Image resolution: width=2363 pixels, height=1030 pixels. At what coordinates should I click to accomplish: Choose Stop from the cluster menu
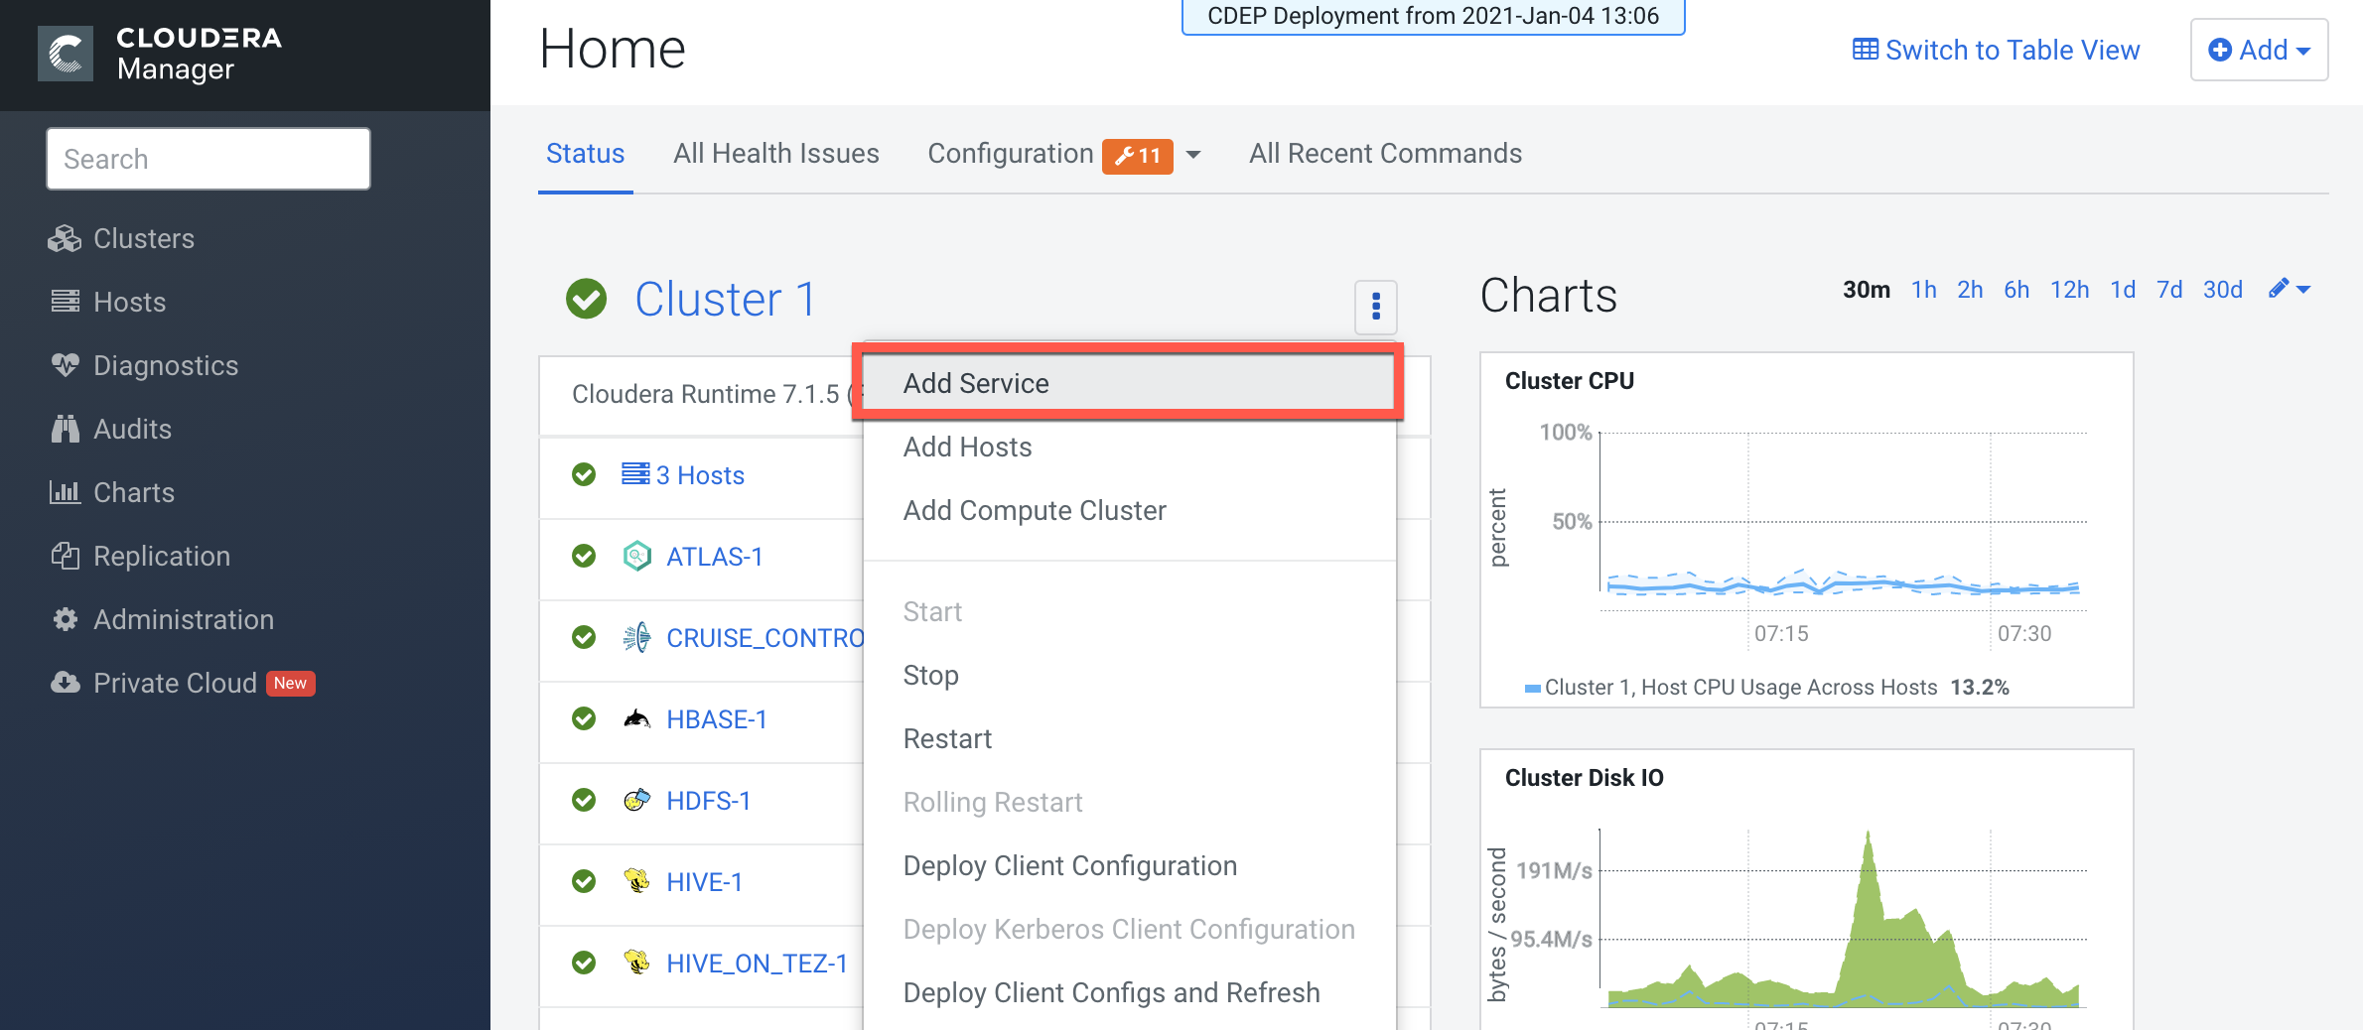1130,675
